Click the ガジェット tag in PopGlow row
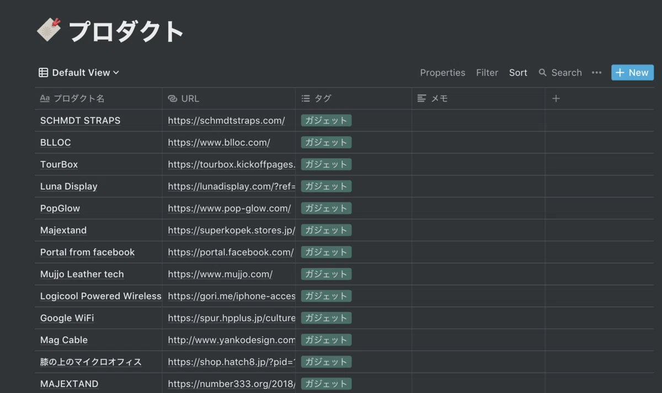662x393 pixels. coord(326,208)
